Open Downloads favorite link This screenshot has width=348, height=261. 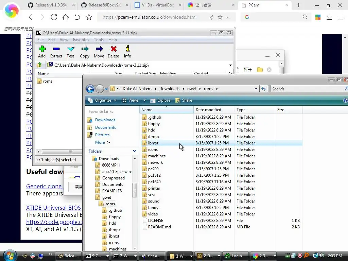tap(105, 120)
